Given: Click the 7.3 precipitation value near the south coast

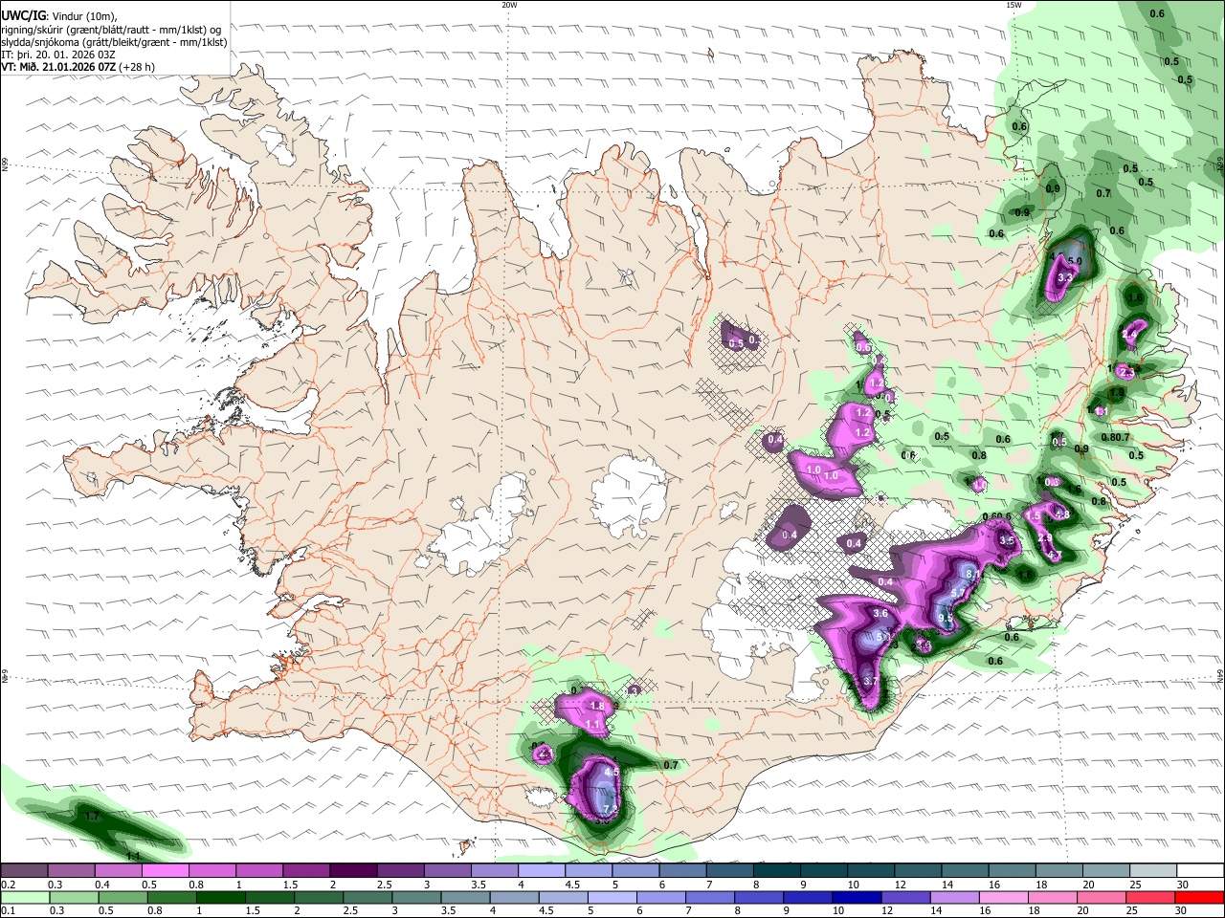Looking at the screenshot, I should [611, 809].
